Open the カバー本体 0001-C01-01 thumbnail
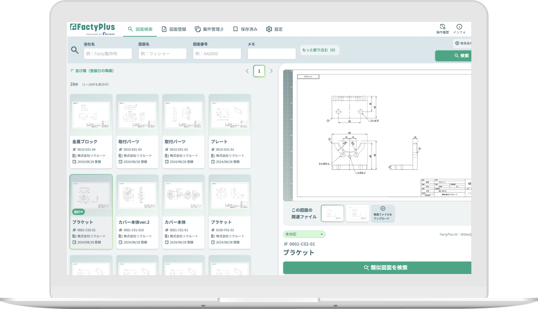 tap(184, 196)
